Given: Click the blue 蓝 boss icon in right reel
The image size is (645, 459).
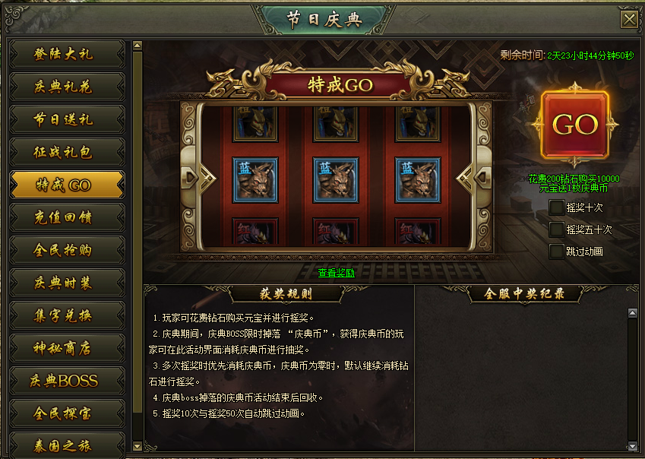Looking at the screenshot, I should click(x=418, y=180).
